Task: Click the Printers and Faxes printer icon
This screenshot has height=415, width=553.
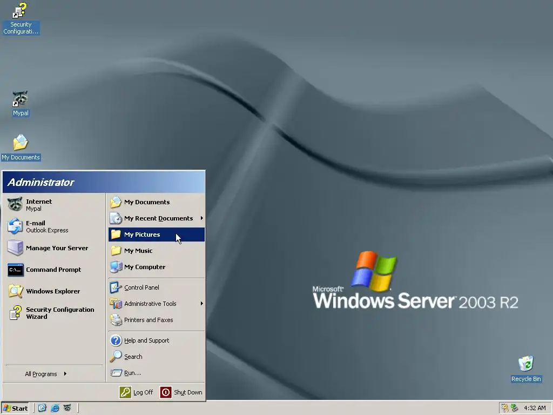Action: pos(116,320)
